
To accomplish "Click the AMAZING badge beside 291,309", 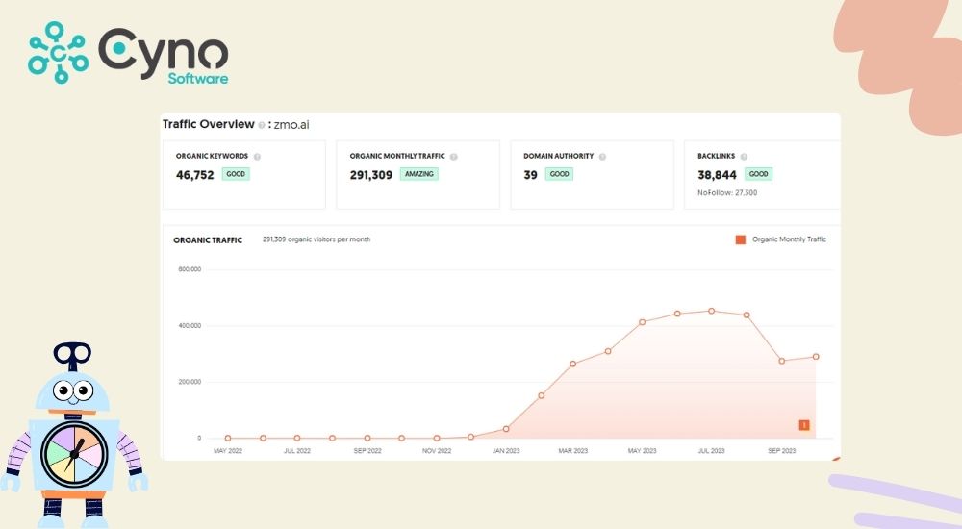I will click(x=419, y=174).
